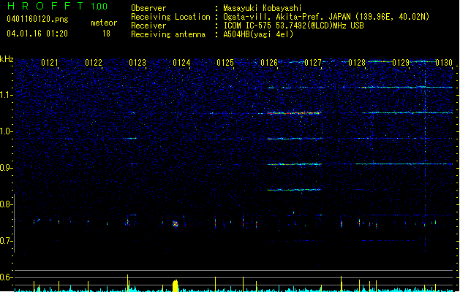This screenshot has height=292, width=460.
Task: Click the time marker 0129
Action: 401,62
